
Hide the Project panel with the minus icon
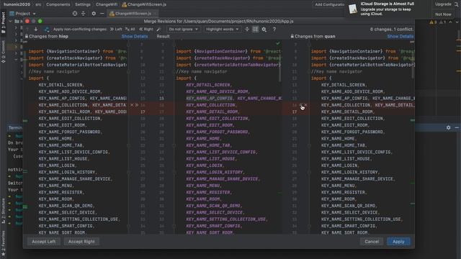[102, 14]
